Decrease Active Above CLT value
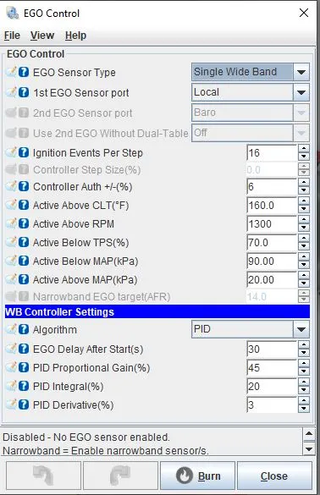Viewport: 320px width, 495px height. [304, 209]
